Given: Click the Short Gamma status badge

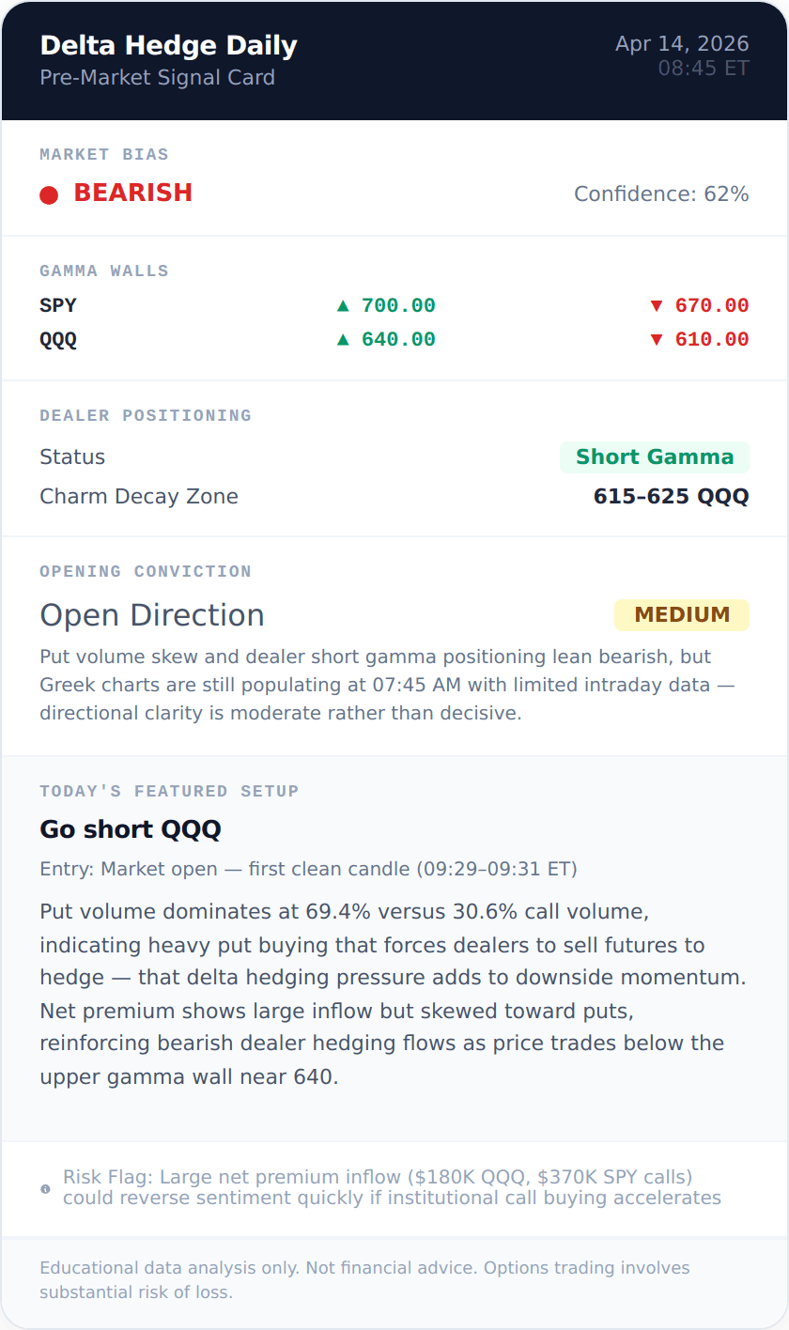Looking at the screenshot, I should 654,457.
